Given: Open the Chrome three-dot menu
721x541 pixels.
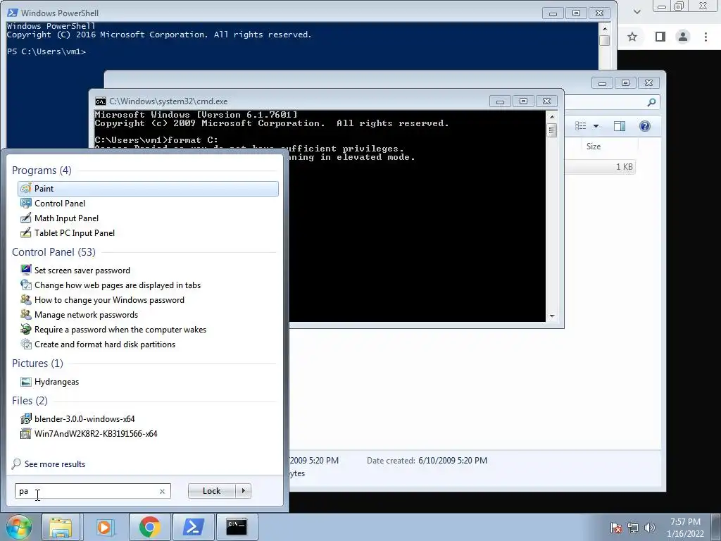Looking at the screenshot, I should (x=706, y=37).
